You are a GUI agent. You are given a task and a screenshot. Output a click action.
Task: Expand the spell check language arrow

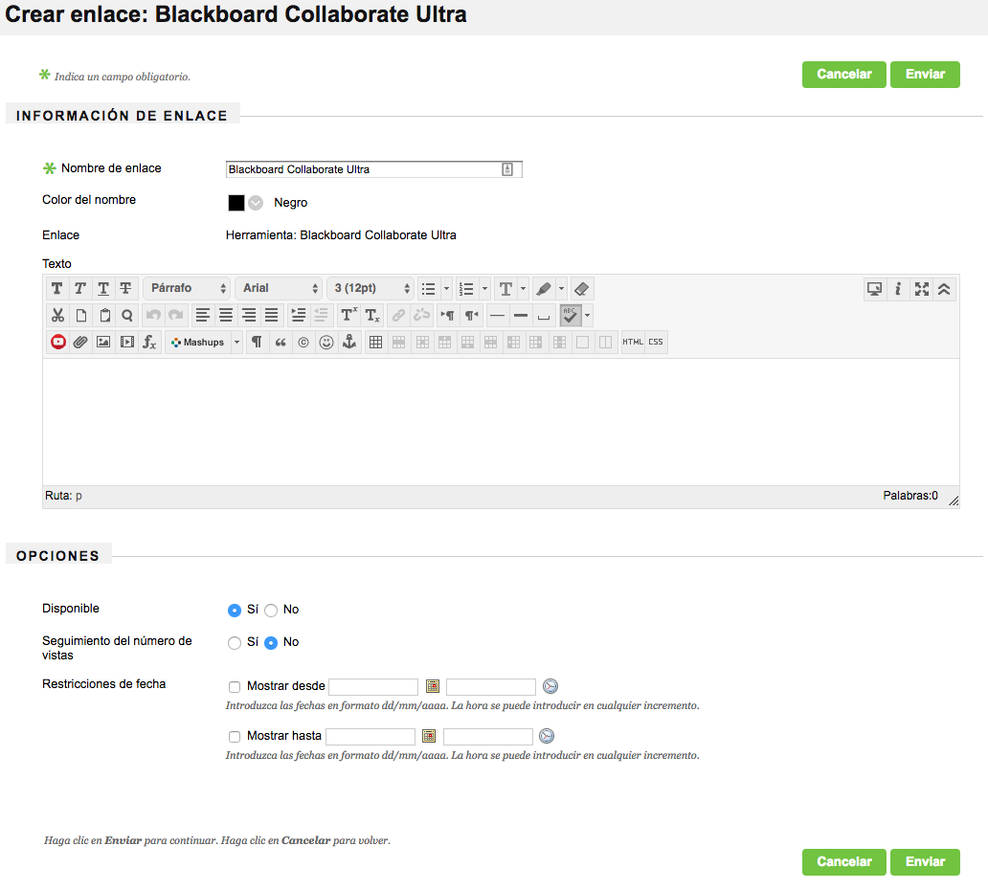[x=587, y=315]
